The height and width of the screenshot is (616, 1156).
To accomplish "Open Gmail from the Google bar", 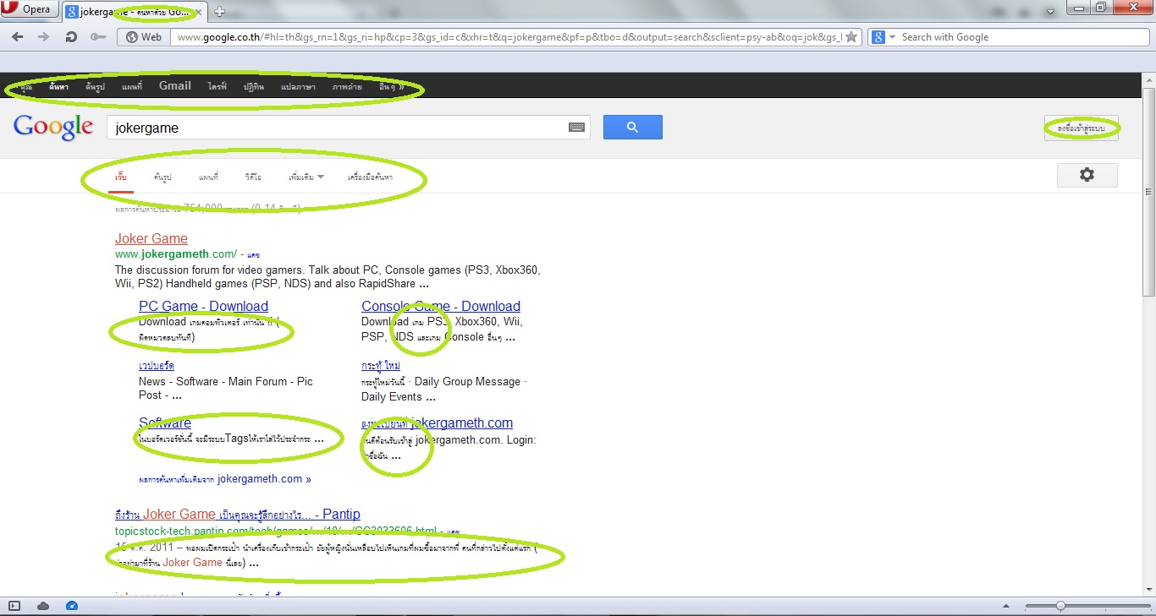I will [x=175, y=85].
